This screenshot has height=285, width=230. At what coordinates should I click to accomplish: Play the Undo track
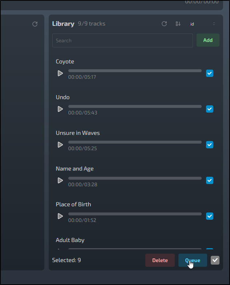(60, 109)
